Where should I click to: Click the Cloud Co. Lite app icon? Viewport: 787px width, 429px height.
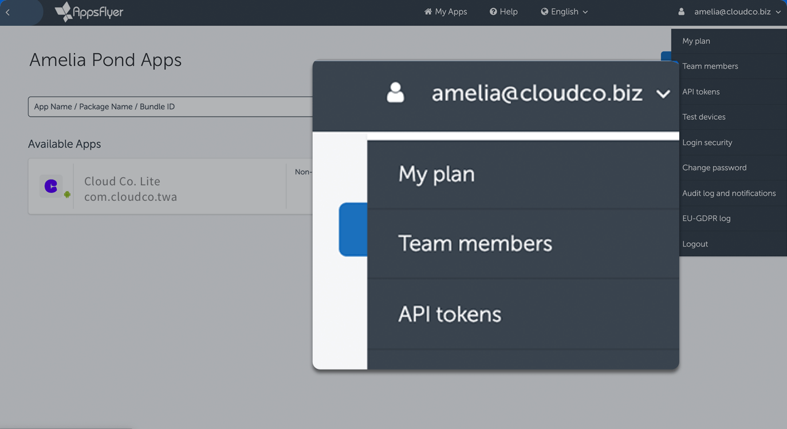[x=50, y=186]
